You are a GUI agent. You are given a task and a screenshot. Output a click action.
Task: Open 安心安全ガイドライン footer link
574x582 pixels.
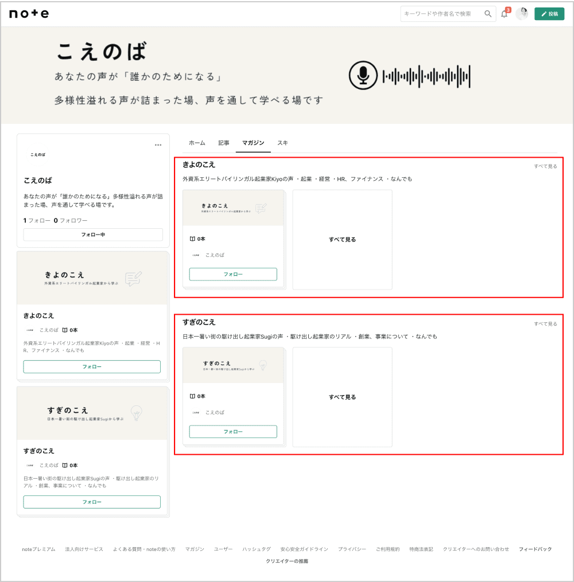pos(304,549)
